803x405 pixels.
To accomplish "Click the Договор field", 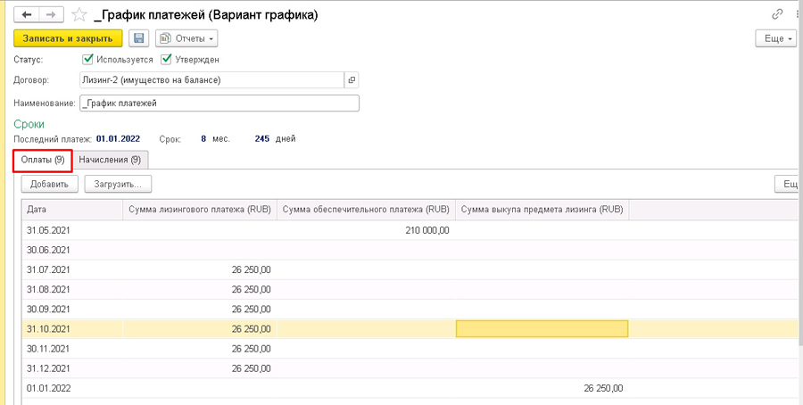I will (212, 80).
